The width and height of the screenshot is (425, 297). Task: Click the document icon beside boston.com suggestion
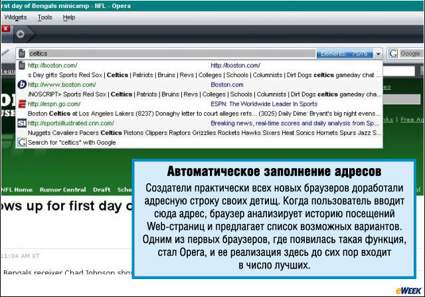tap(22, 65)
